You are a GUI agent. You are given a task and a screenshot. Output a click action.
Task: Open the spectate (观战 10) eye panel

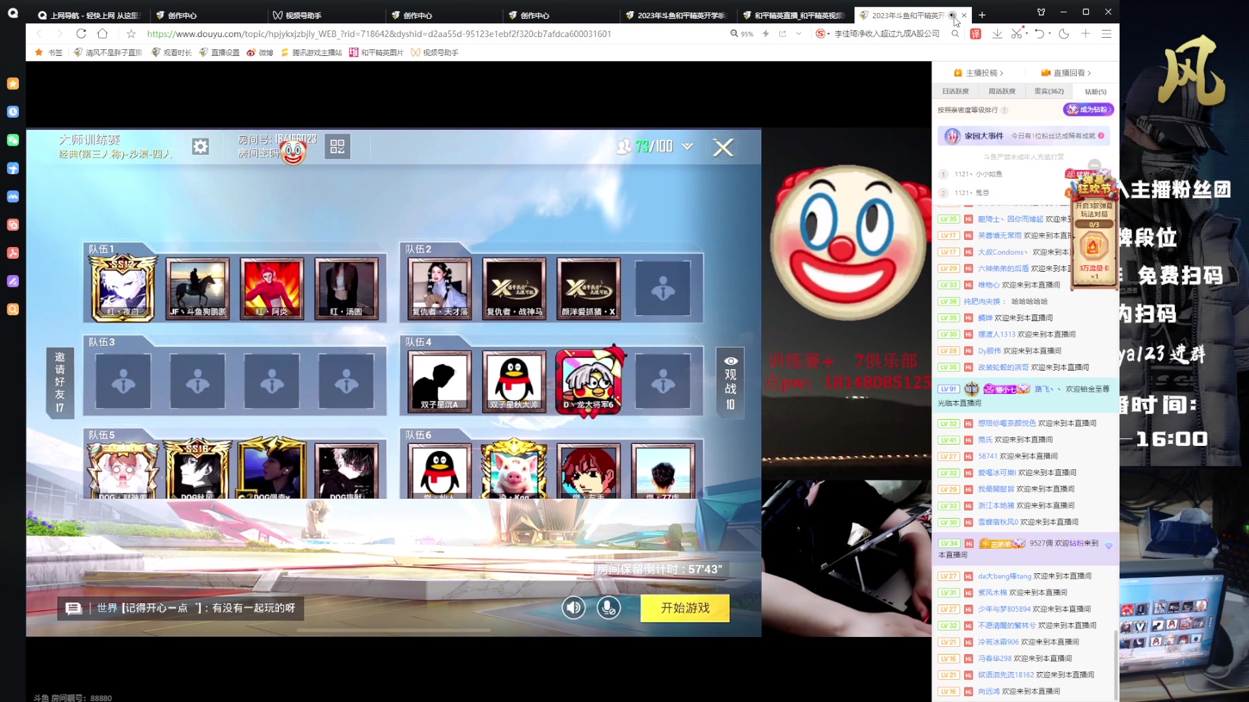[731, 383]
